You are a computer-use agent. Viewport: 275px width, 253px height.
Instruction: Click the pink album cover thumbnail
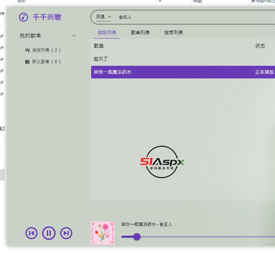pos(103,233)
